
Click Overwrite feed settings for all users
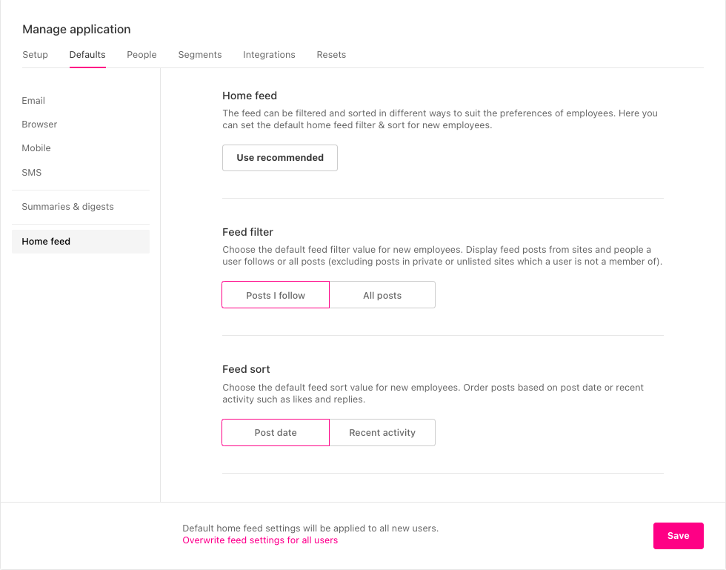coord(260,541)
